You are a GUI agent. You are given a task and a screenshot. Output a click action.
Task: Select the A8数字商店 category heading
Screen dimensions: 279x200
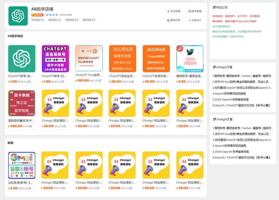[x=15, y=36]
